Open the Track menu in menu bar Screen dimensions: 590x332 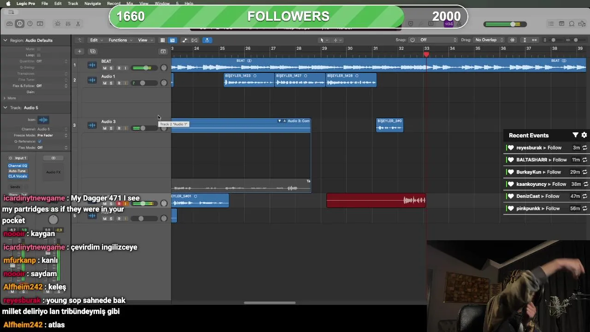[x=73, y=3]
